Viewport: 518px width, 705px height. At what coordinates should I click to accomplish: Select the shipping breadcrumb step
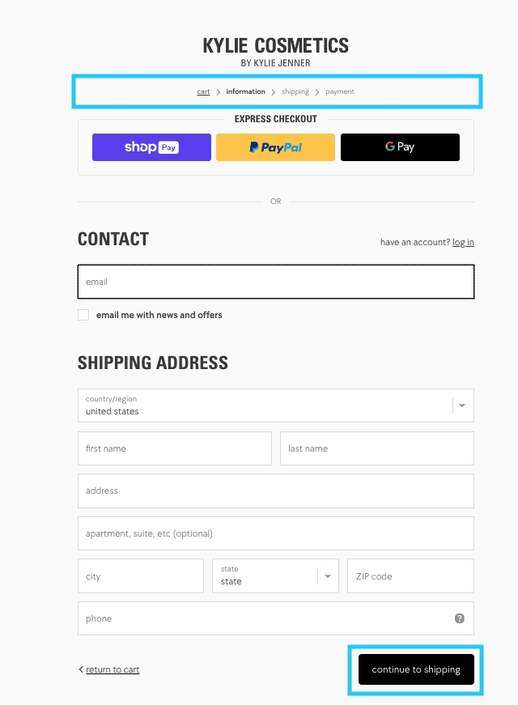(295, 91)
